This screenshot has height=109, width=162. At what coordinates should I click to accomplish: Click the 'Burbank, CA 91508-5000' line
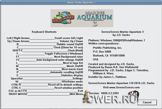[109, 55]
